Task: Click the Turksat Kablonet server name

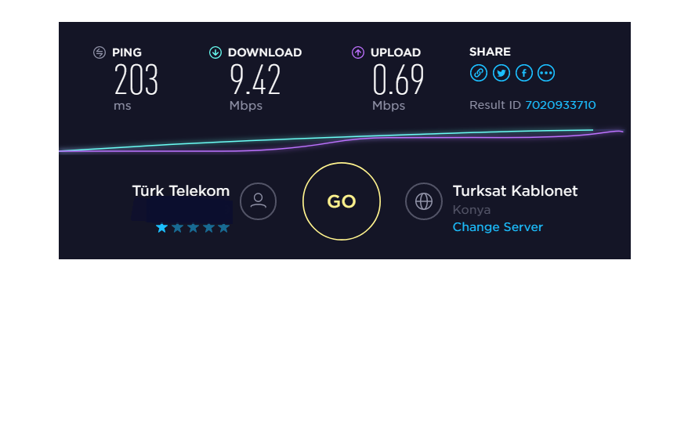Action: coord(515,191)
